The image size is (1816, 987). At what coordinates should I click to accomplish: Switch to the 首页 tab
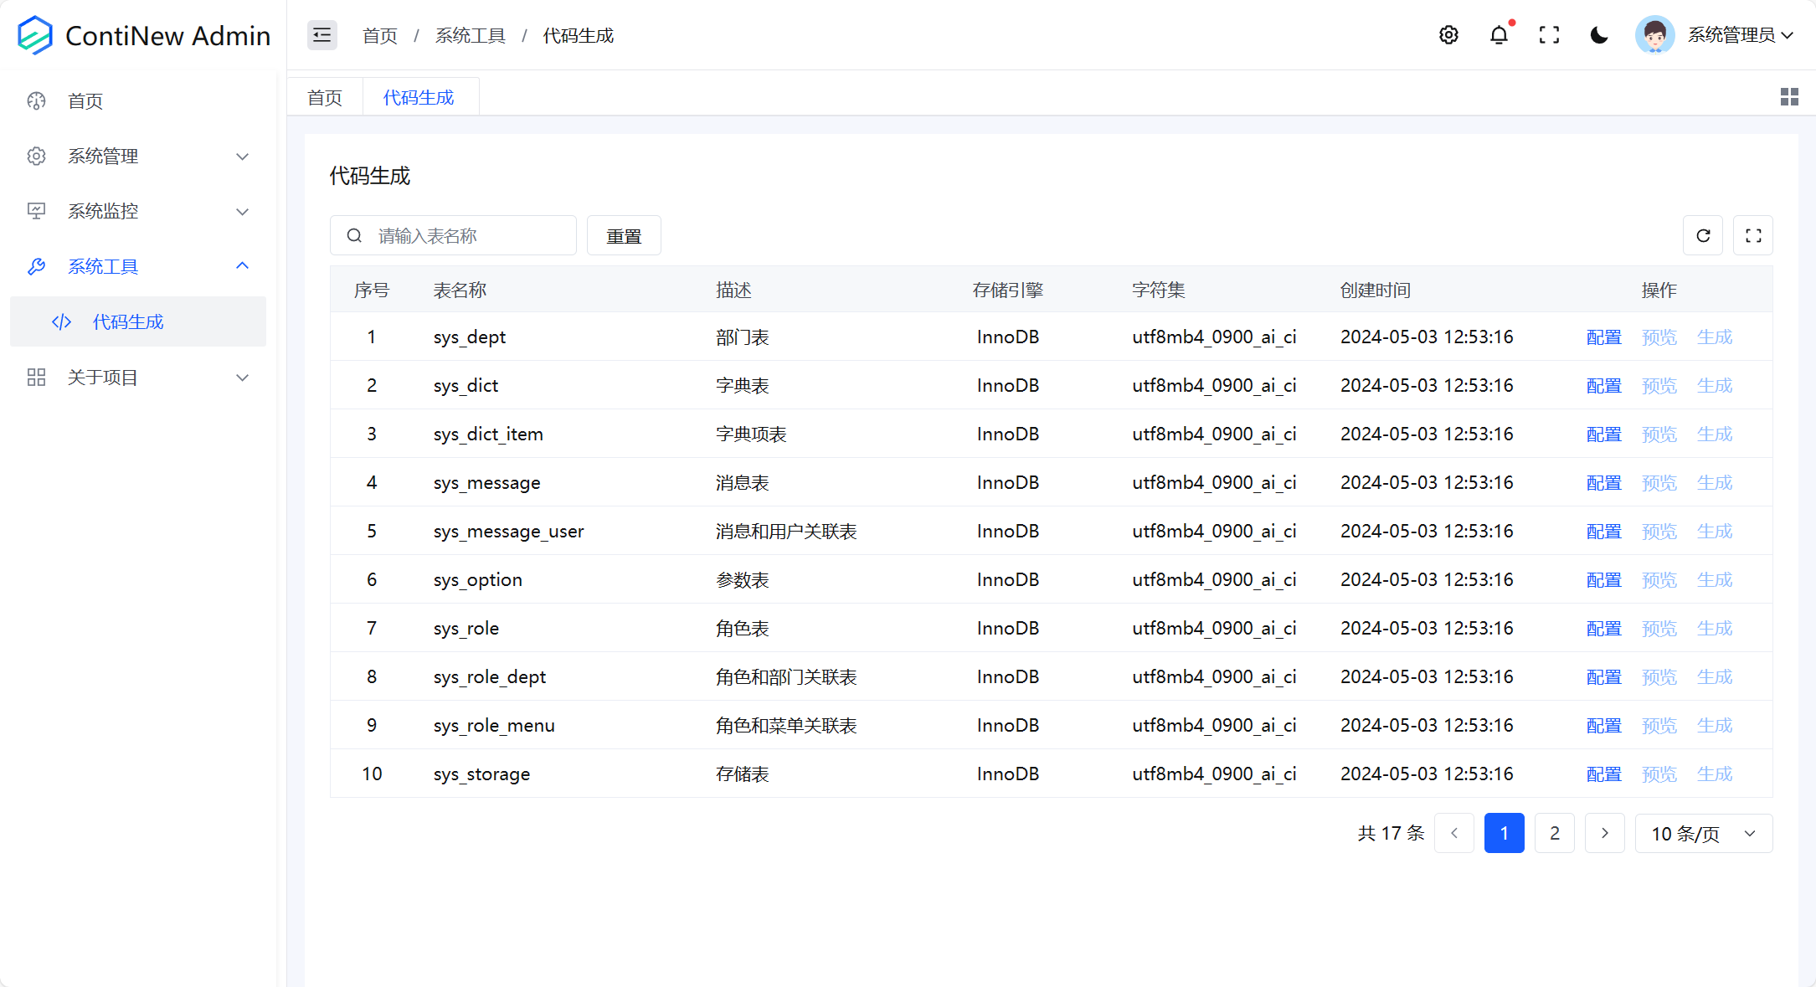pyautogui.click(x=325, y=98)
